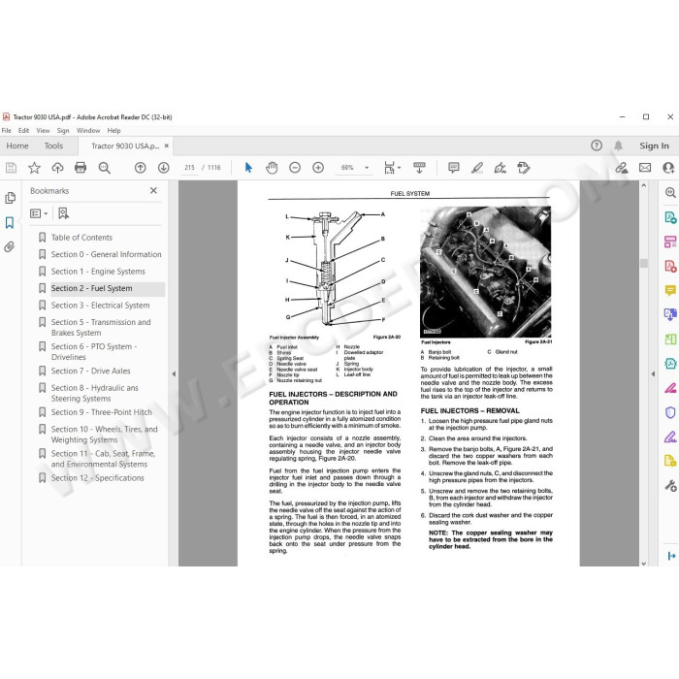Expand right pane with bottom arrow
The height and width of the screenshot is (679, 679).
pyautogui.click(x=671, y=556)
